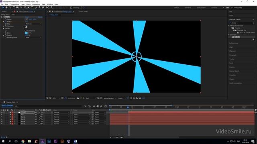
Task: Collapse the Animation Presets tree
Action: (229, 26)
